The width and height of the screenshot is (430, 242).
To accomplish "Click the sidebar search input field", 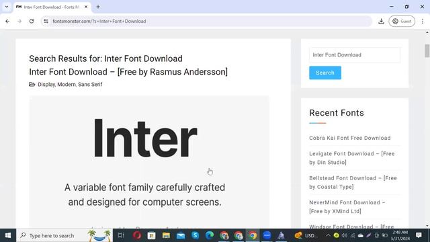I will 355,55.
